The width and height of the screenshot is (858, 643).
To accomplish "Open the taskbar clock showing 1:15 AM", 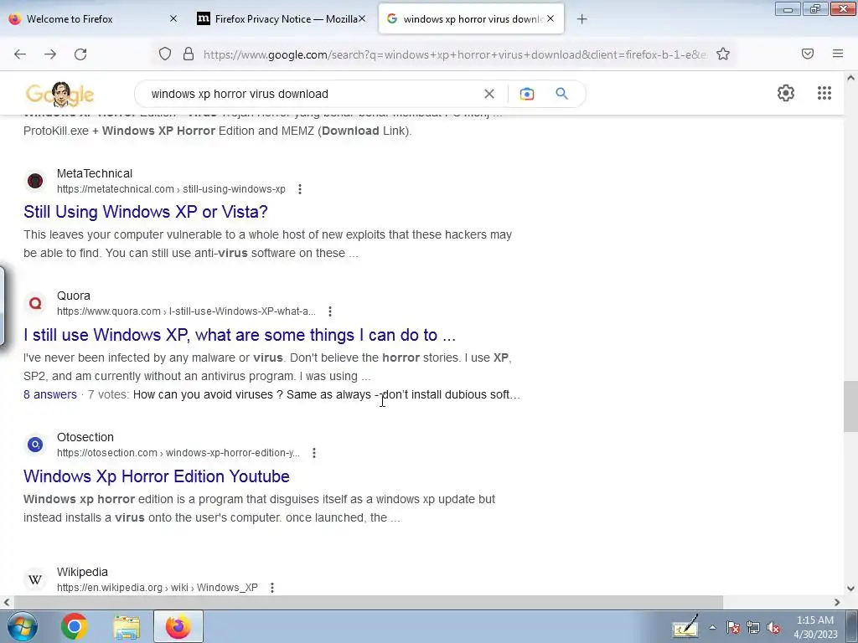I will (815, 627).
